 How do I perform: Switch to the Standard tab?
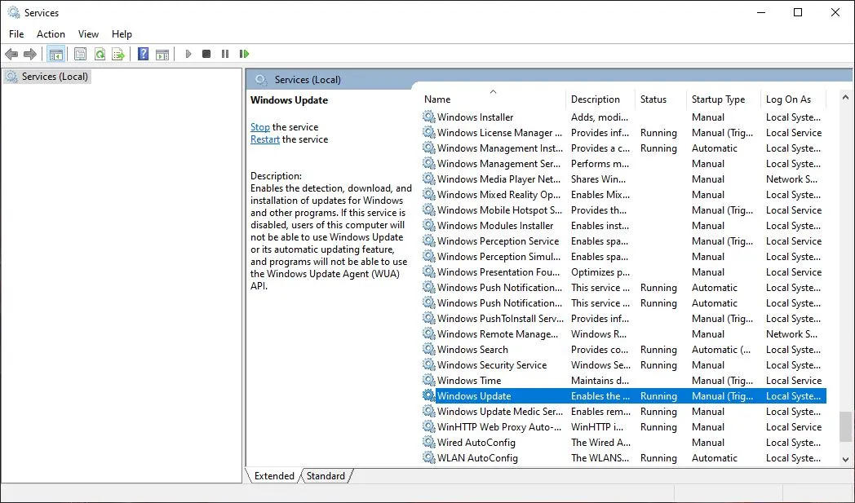click(x=326, y=475)
